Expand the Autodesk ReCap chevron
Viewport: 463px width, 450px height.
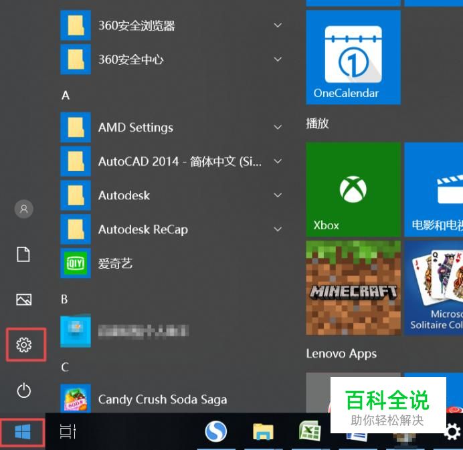tap(278, 229)
